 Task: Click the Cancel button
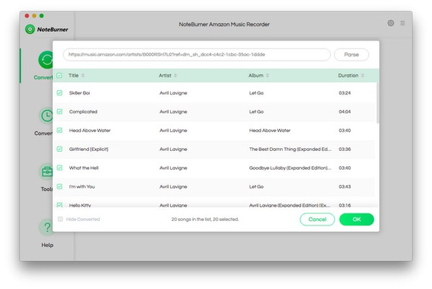pyautogui.click(x=318, y=220)
